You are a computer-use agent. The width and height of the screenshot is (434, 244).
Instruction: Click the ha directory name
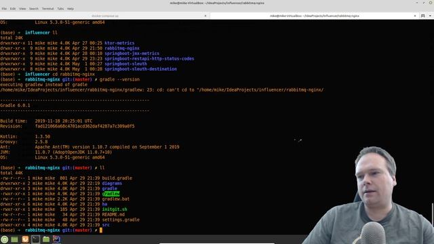tap(104, 204)
